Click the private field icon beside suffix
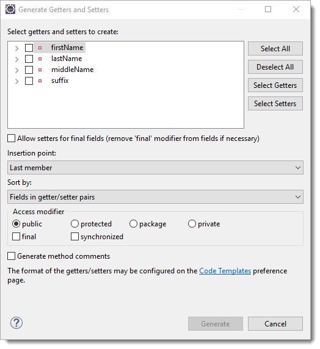320x349 pixels. (x=40, y=81)
